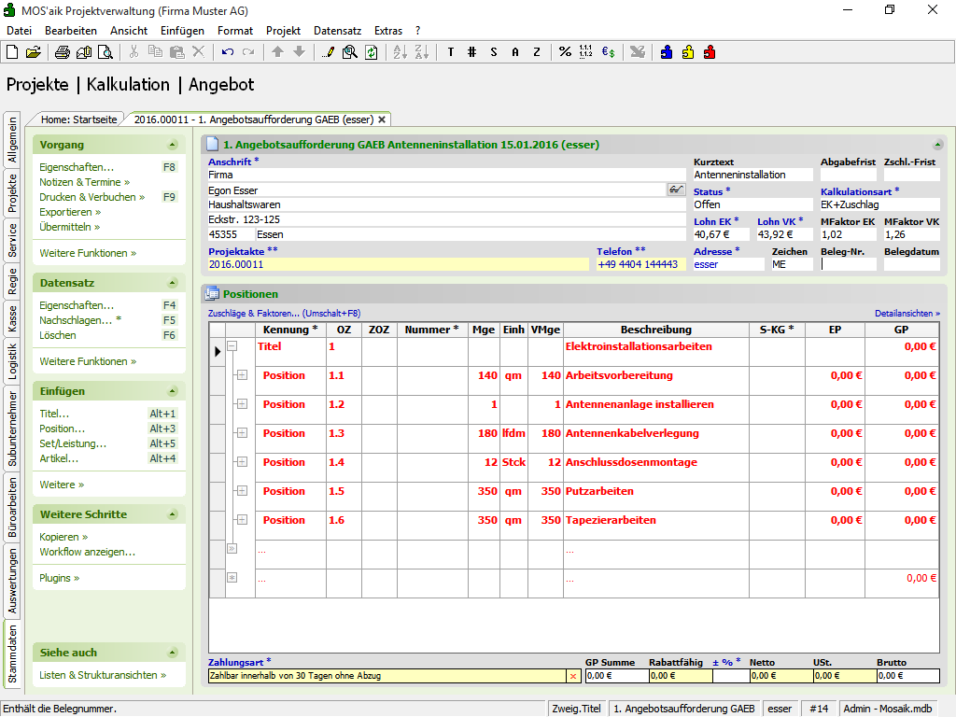Screen dimensions: 956x717
Task: Expand Position 1.3 Antennenkabelverlegung row
Action: pyautogui.click(x=241, y=433)
